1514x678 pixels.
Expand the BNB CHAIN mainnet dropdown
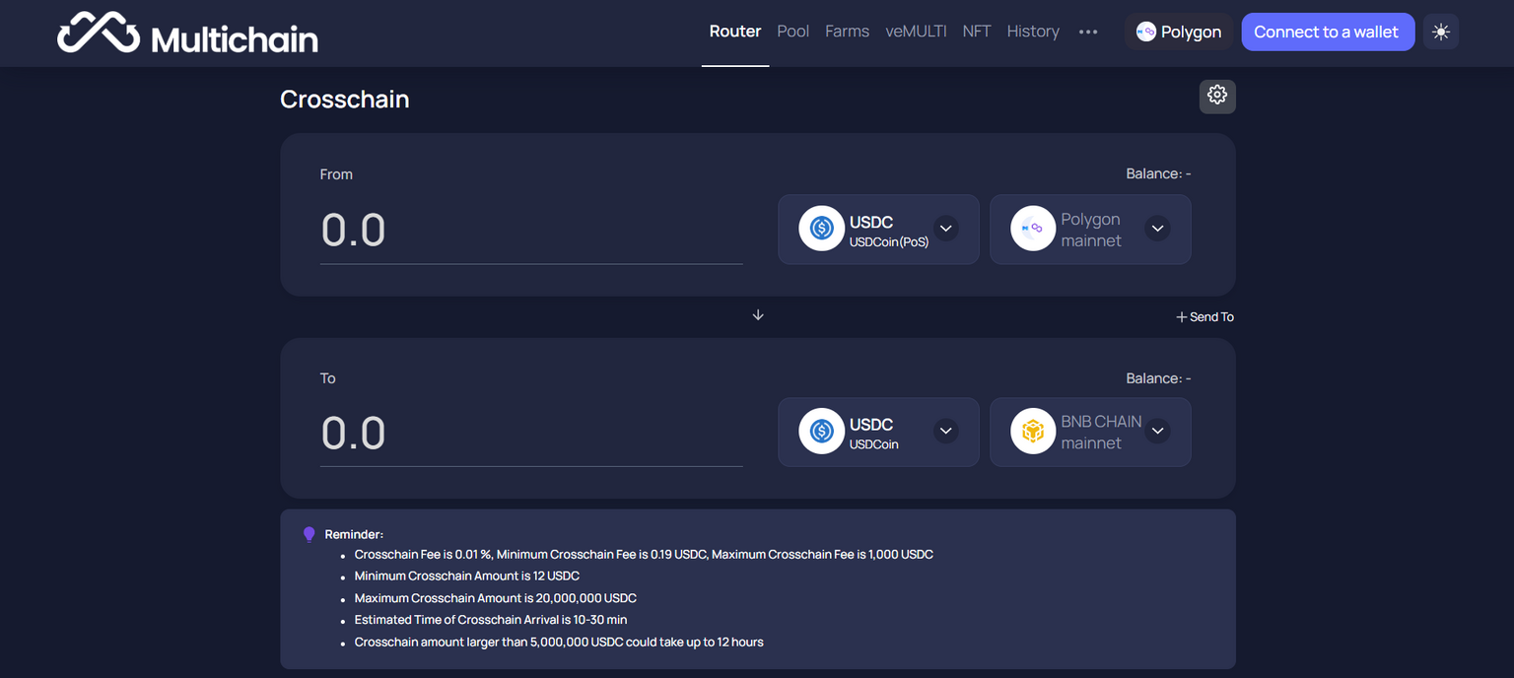[1157, 432]
